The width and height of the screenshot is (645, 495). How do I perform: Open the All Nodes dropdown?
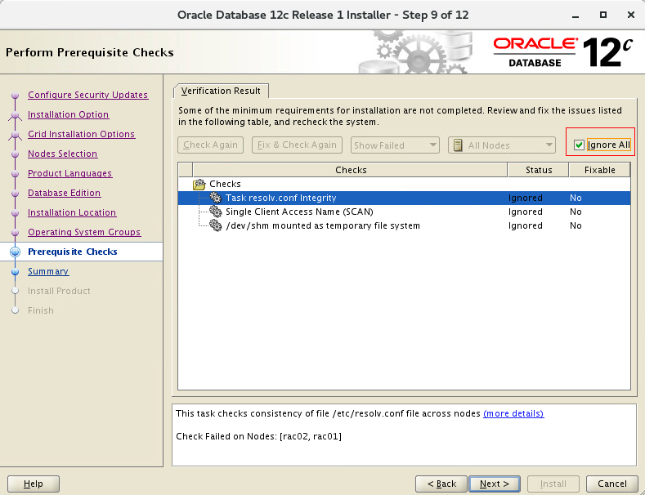coord(502,145)
